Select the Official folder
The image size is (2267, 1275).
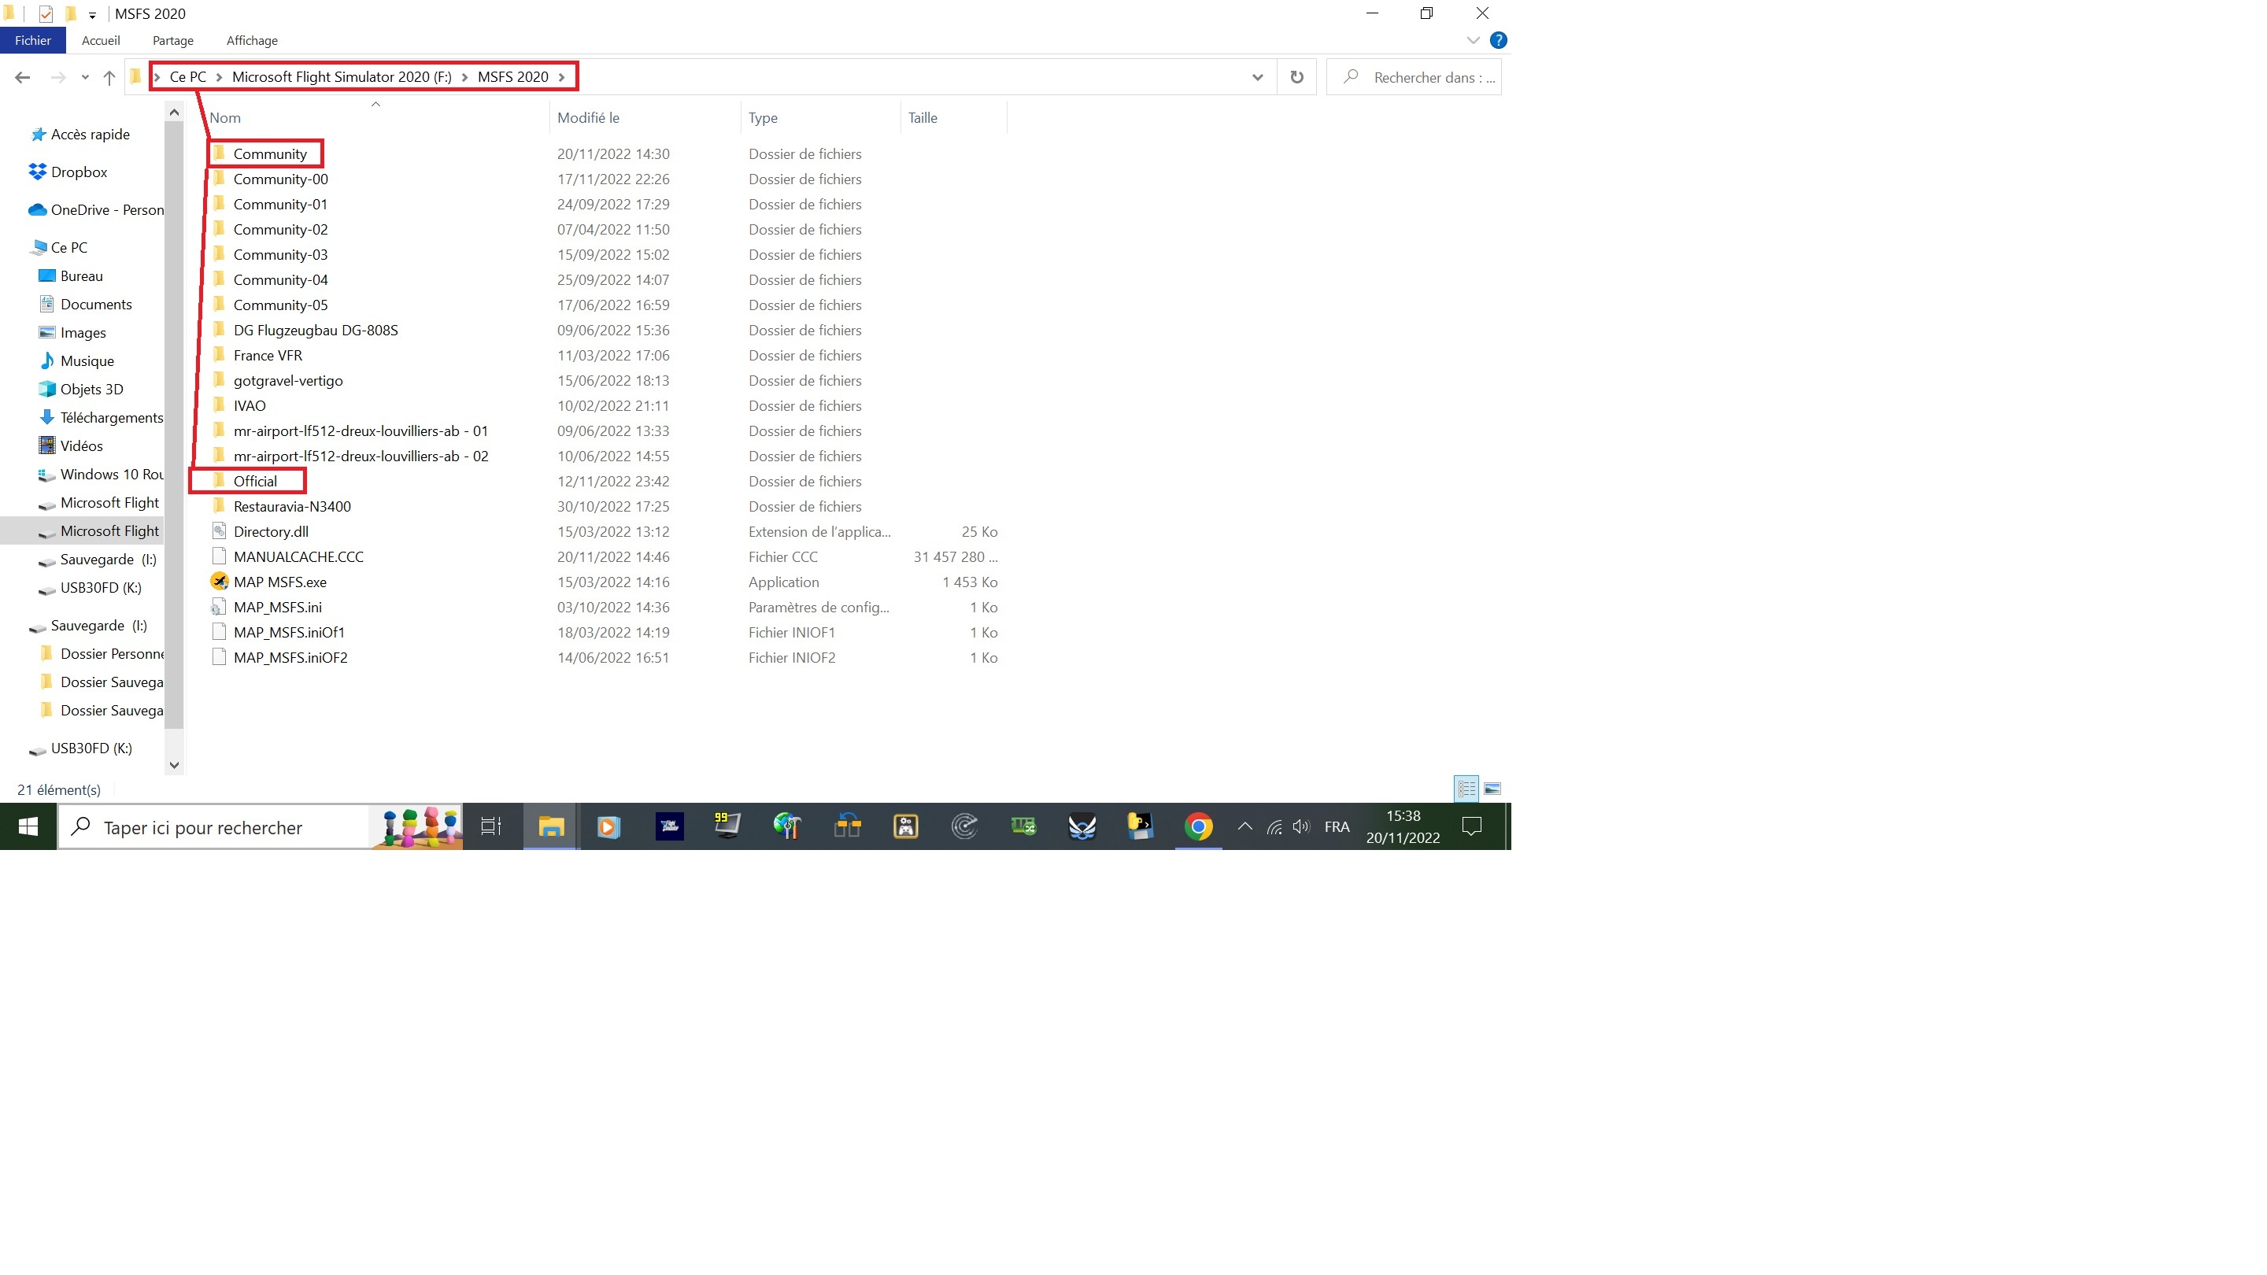254,482
